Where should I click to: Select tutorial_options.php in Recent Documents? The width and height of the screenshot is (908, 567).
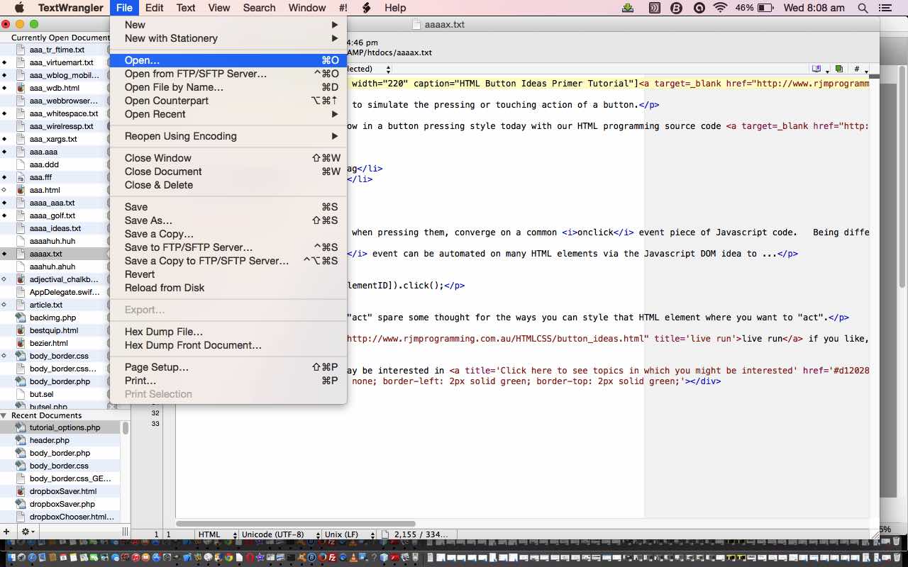tap(65, 427)
